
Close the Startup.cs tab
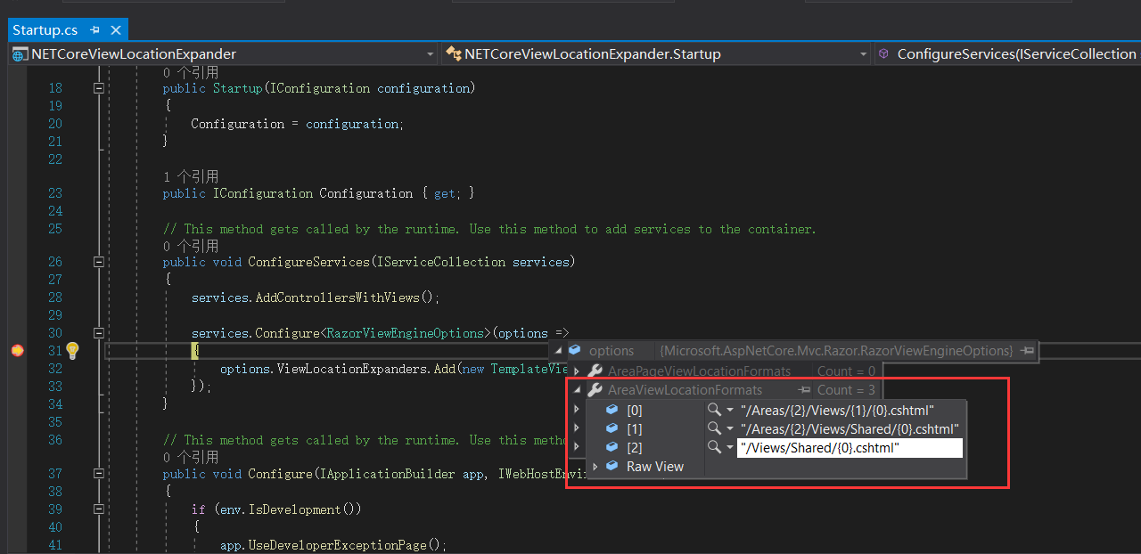(117, 30)
